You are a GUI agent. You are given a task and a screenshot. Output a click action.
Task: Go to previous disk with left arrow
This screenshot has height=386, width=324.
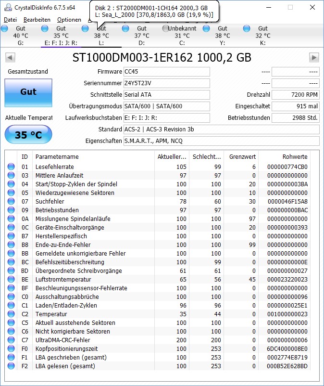tap(10, 58)
